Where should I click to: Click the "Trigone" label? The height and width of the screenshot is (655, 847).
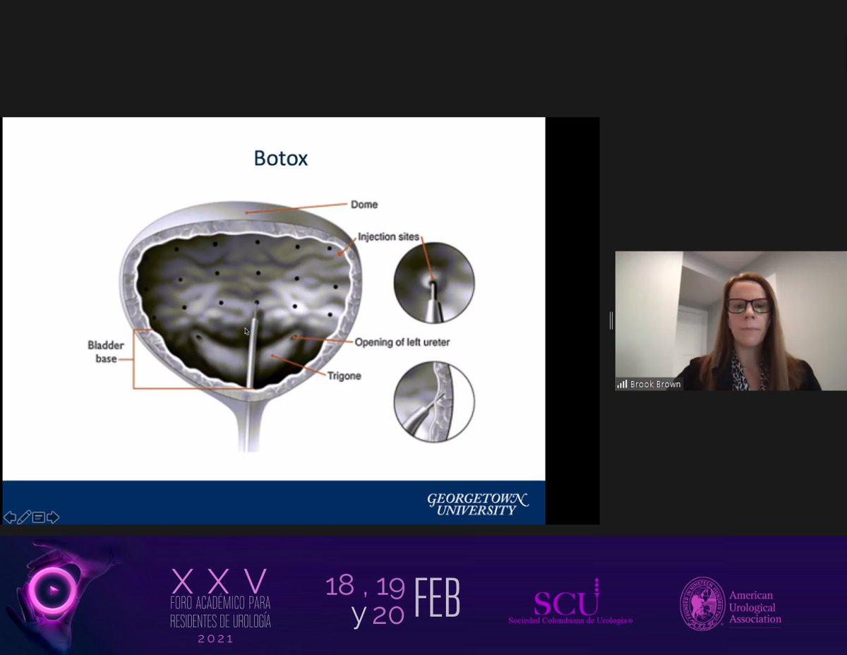tap(344, 376)
